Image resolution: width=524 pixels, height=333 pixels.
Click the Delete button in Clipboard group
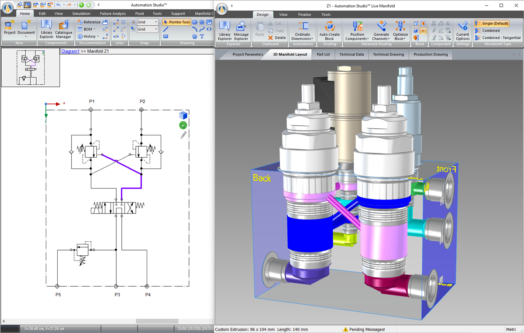(277, 38)
